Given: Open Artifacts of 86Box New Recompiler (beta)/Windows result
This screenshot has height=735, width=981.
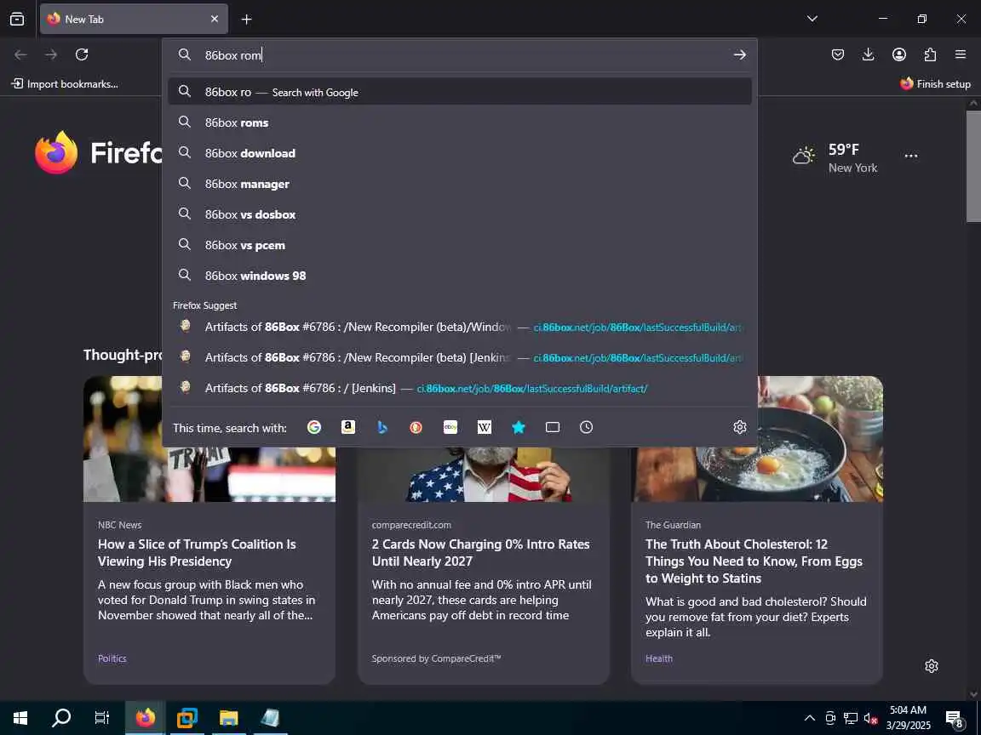Looking at the screenshot, I should [x=460, y=327].
